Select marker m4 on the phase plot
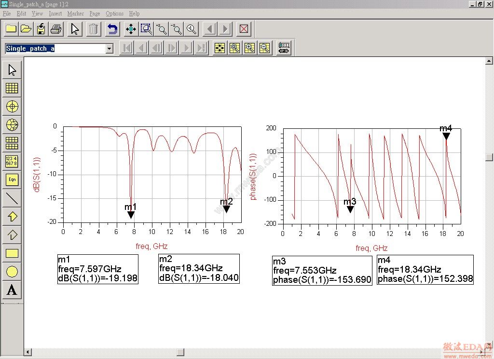The image size is (494, 359). click(x=446, y=136)
